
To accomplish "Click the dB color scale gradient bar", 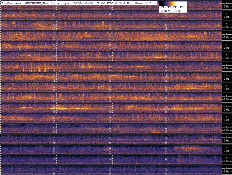I will tap(173, 3).
